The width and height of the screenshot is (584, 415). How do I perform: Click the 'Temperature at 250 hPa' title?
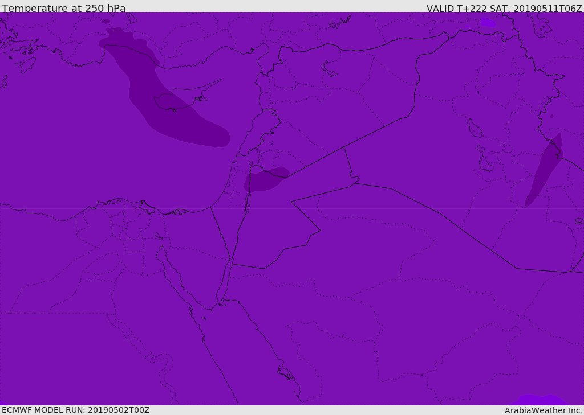point(64,9)
